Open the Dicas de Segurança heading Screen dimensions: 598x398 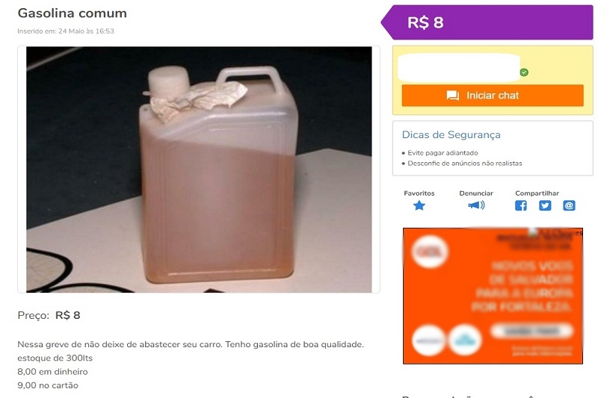tap(451, 135)
